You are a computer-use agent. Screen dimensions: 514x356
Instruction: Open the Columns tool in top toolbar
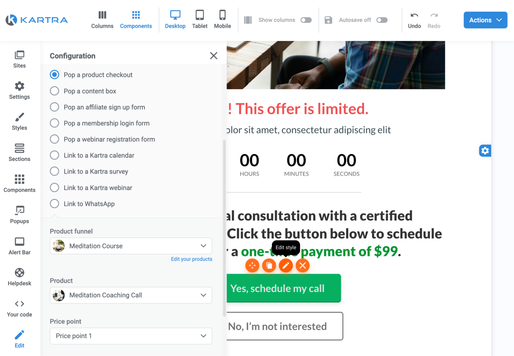coord(102,20)
